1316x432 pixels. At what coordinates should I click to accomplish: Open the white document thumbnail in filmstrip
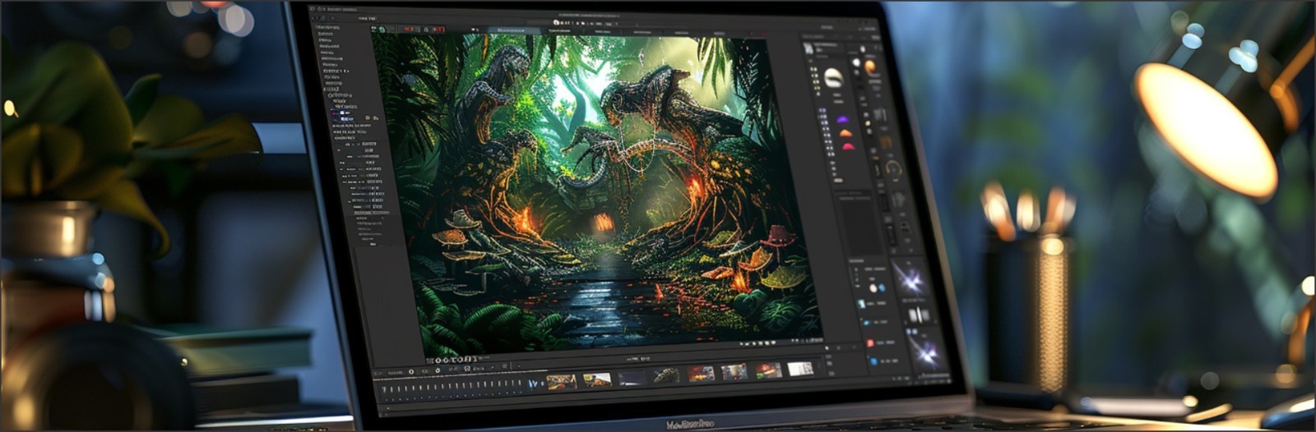click(x=799, y=370)
